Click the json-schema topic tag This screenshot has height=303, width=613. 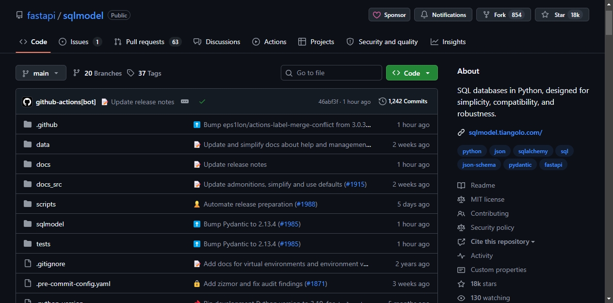[479, 165]
